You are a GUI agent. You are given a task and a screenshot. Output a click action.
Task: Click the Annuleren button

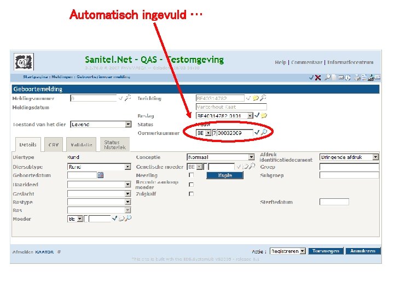(363, 251)
